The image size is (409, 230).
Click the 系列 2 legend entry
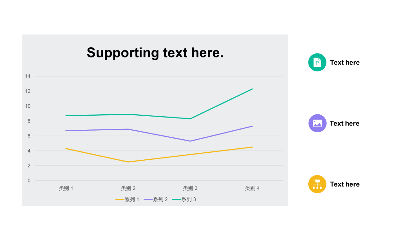(x=156, y=199)
